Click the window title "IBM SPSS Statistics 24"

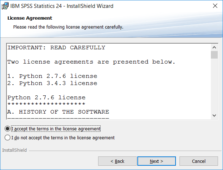36,6
